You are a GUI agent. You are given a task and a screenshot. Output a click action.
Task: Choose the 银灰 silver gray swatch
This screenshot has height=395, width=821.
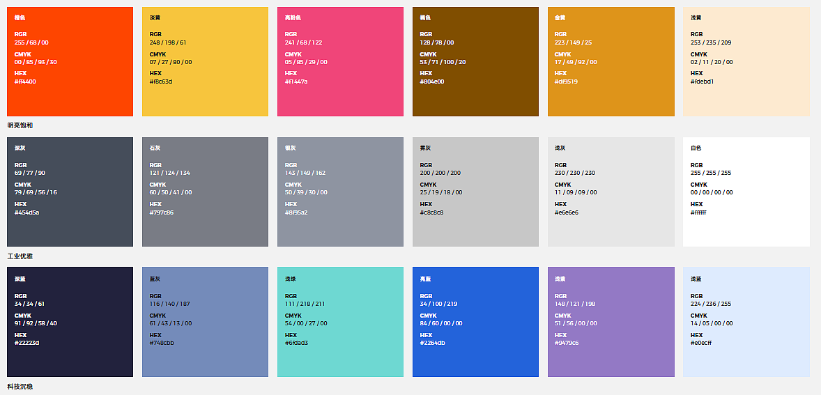[340, 192]
